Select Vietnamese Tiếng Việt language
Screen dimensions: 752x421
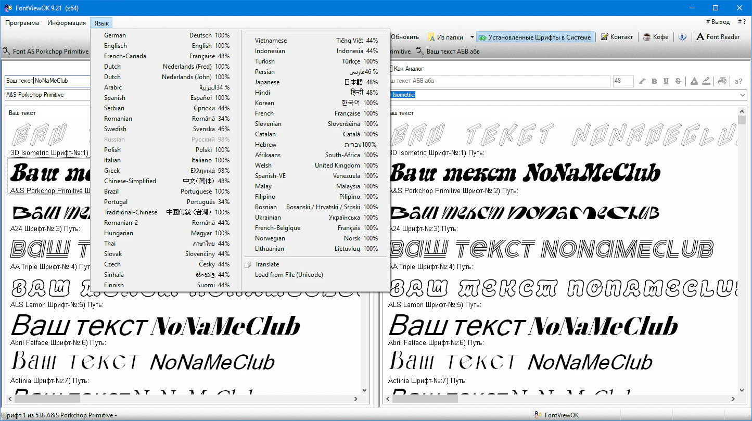coord(316,41)
